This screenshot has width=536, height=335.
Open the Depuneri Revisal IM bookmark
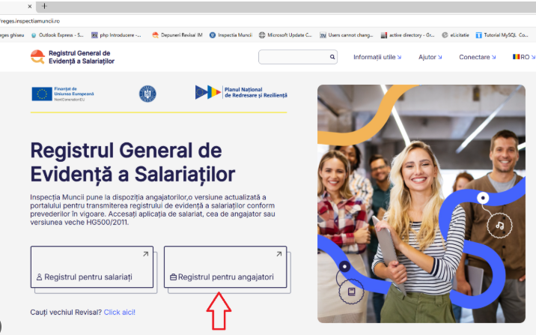(x=177, y=35)
